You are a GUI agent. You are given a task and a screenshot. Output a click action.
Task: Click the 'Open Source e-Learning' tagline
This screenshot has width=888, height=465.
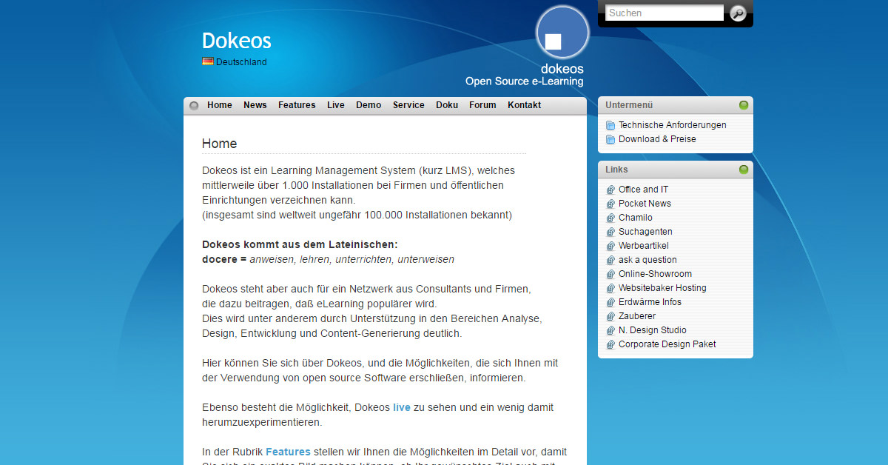point(524,81)
